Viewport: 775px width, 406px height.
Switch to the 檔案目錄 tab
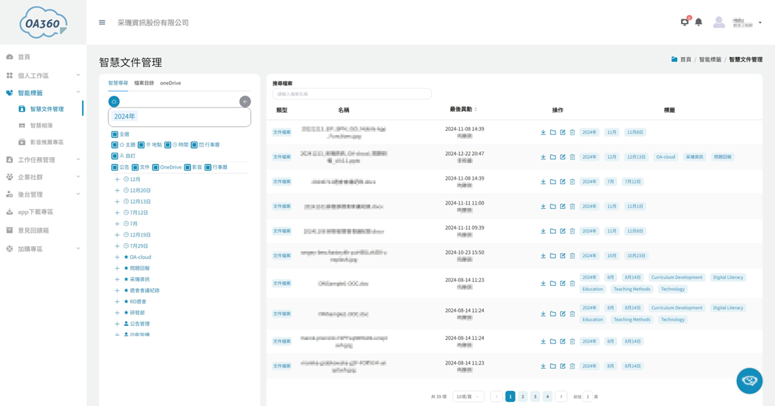pos(144,83)
